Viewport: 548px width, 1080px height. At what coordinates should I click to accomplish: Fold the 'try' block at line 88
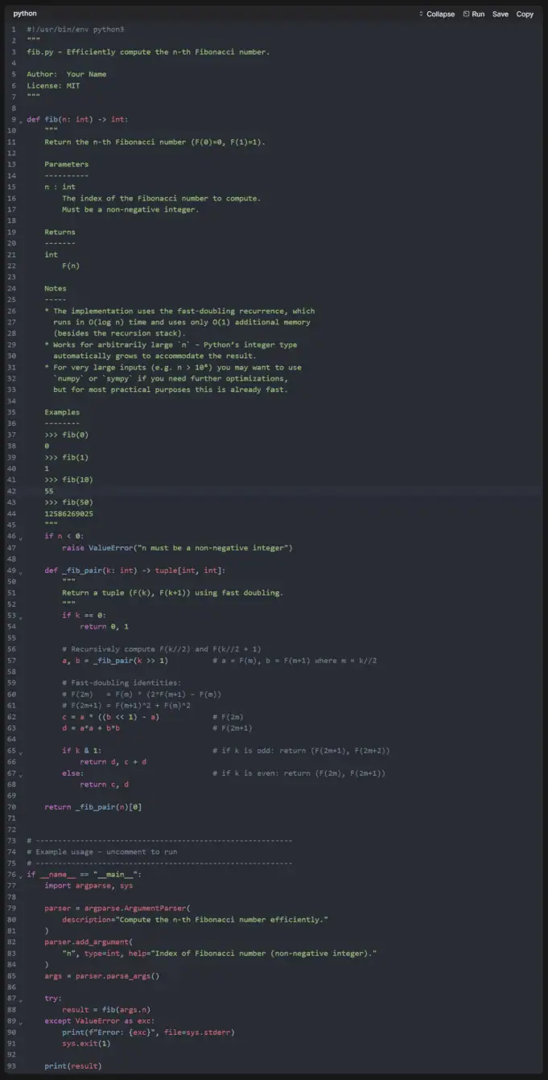[x=21, y=999]
